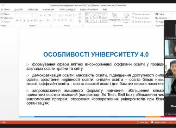
Task: Open the Абзац group dialog launcher
Action: 83,25
